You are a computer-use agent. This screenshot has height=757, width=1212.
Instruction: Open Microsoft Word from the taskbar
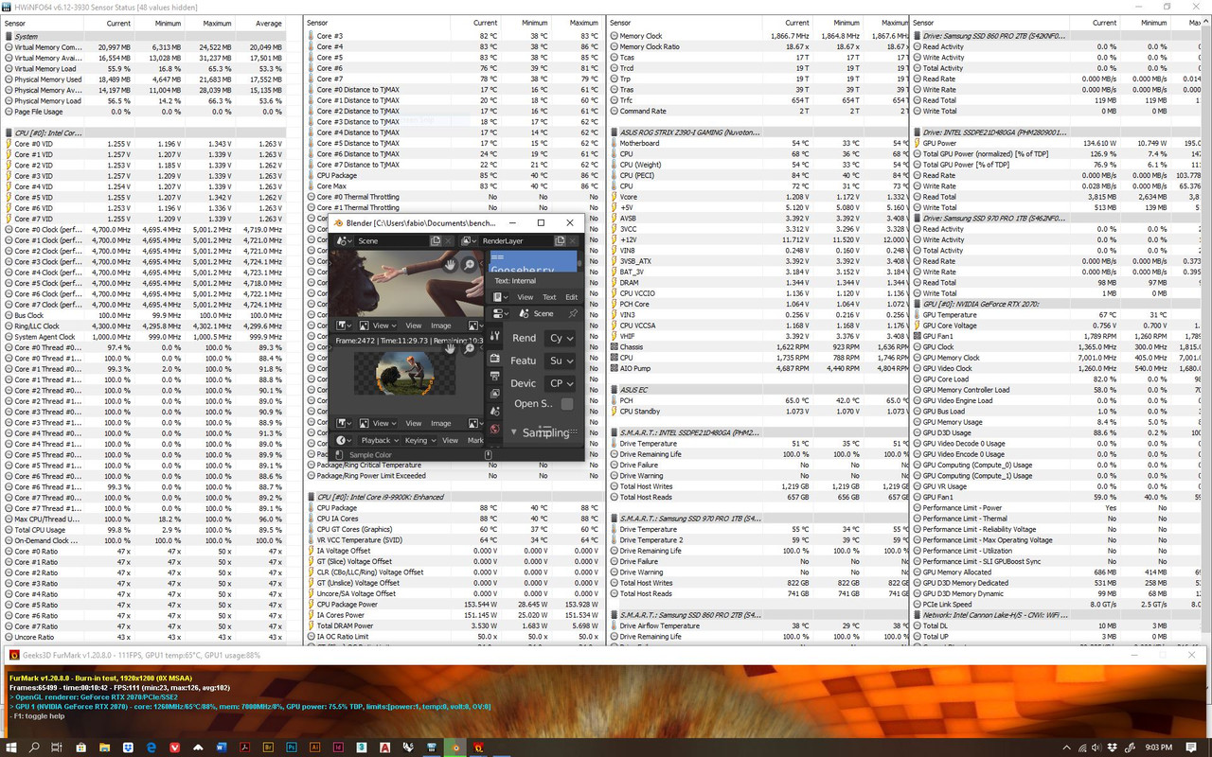[x=221, y=747]
